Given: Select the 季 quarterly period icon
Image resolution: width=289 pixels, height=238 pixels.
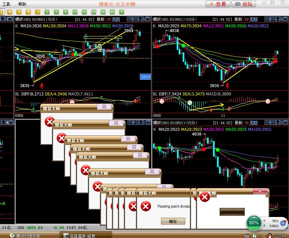Looking at the screenshot, I should click(28, 12).
